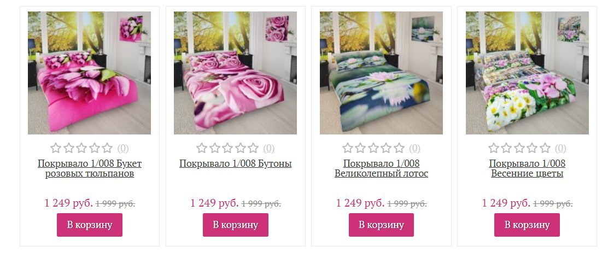This screenshot has width=608, height=258.
Task: Add Великолепный лотос to cart
Action: point(381,225)
